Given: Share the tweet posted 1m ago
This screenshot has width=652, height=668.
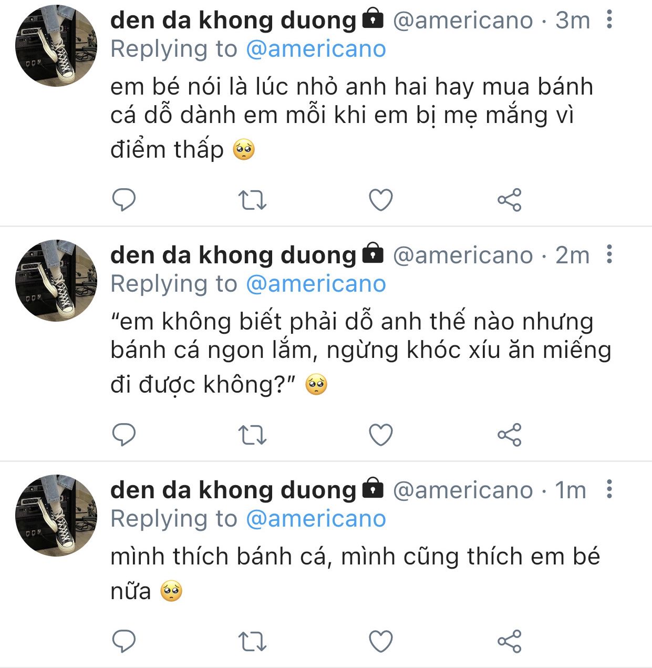Looking at the screenshot, I should coord(509,641).
